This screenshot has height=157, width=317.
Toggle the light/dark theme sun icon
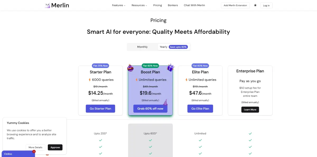click(x=255, y=5)
